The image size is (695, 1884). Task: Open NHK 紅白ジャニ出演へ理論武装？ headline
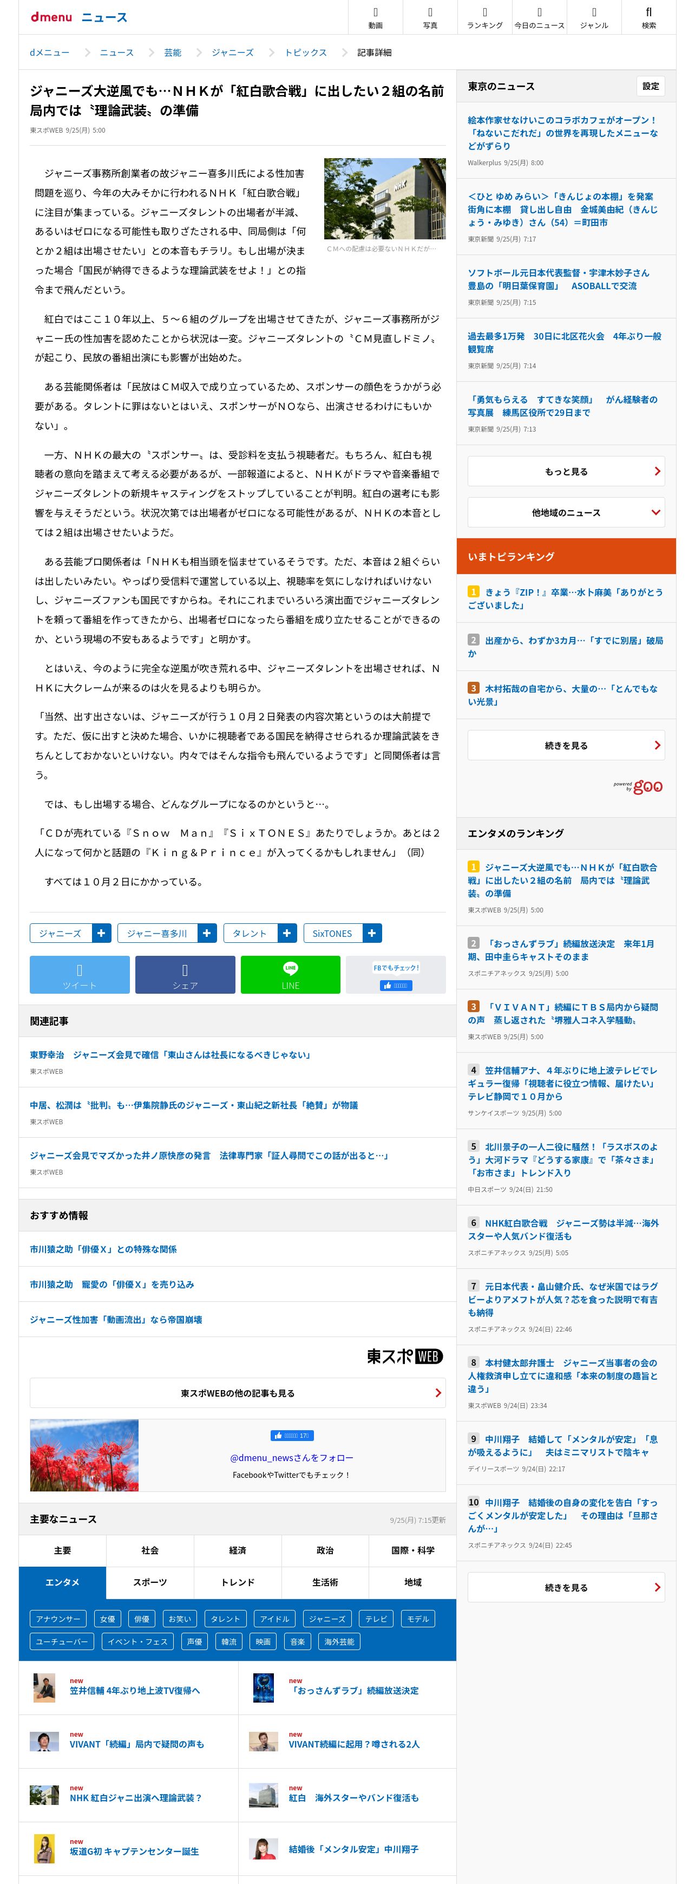(136, 1798)
